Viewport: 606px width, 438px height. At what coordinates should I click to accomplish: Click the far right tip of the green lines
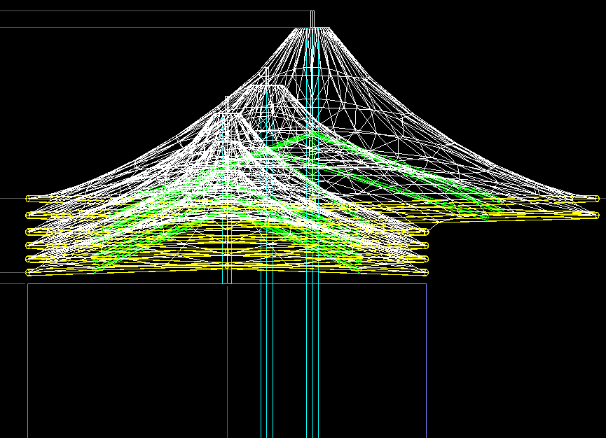(x=502, y=209)
